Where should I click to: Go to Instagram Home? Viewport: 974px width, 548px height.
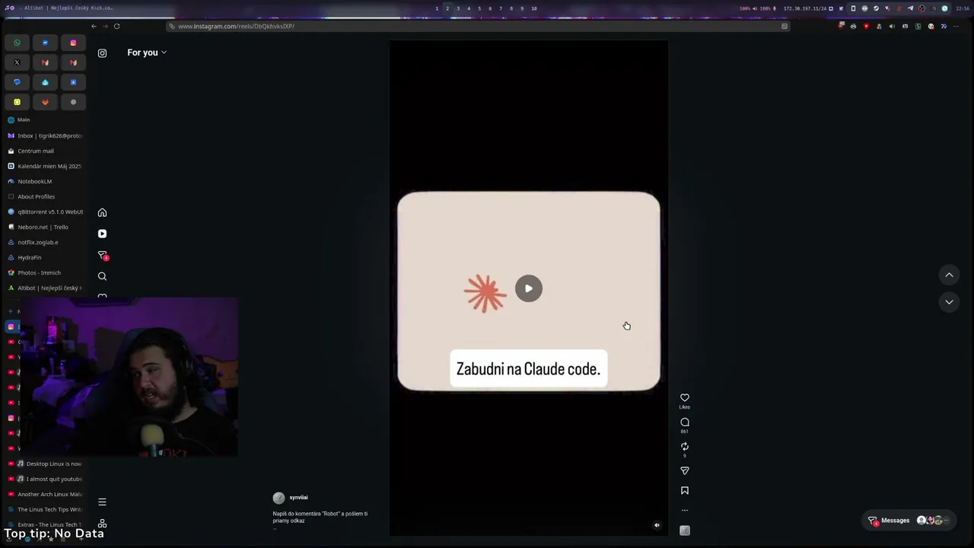coord(102,212)
